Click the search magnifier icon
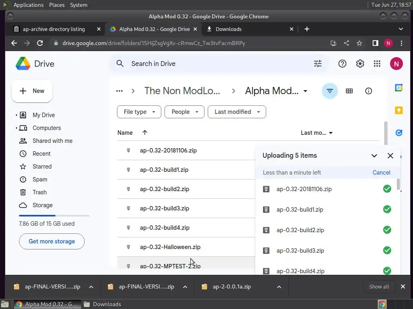This screenshot has width=413, height=309. coord(120,64)
